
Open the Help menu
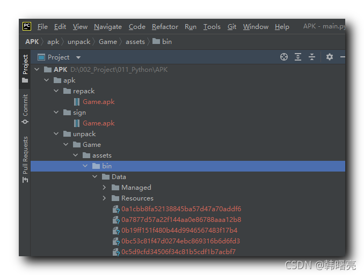(x=282, y=27)
